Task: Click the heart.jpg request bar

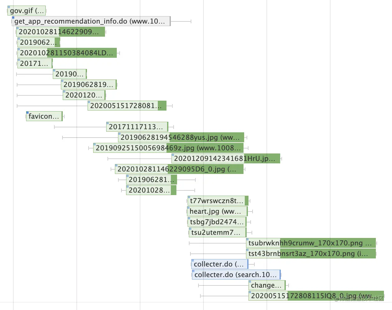Action: coord(217,211)
